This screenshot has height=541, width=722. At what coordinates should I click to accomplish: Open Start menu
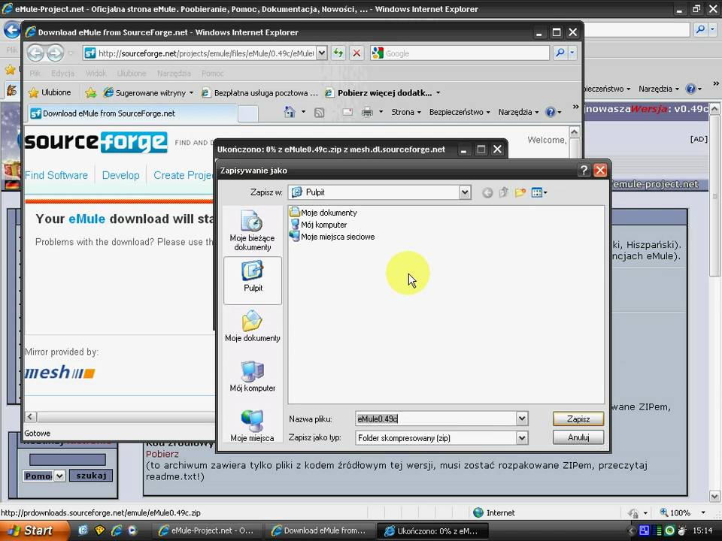[35, 530]
